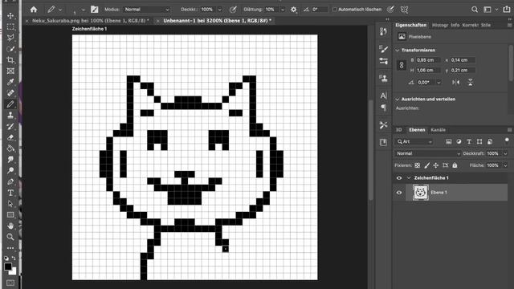514x289 pixels.
Task: Select the Pen tool
Action: (x=10, y=181)
